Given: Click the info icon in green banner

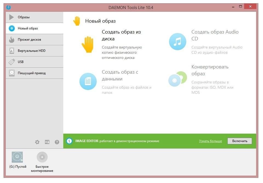Looking at the screenshot, I should [69, 141].
